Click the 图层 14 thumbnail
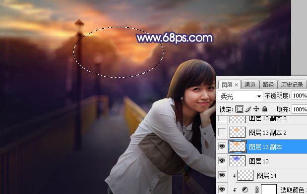 246,175
